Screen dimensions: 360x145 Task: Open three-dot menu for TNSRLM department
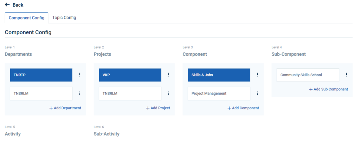80,93
